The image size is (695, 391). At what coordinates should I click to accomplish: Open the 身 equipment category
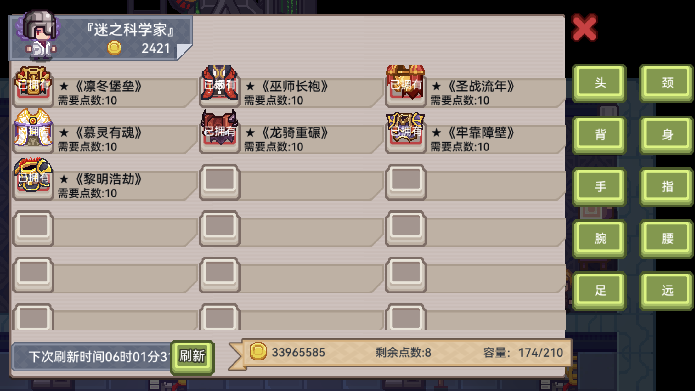click(x=667, y=135)
